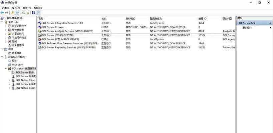
Task: Click process ID 14256 cell
Action: (x=202, y=48)
